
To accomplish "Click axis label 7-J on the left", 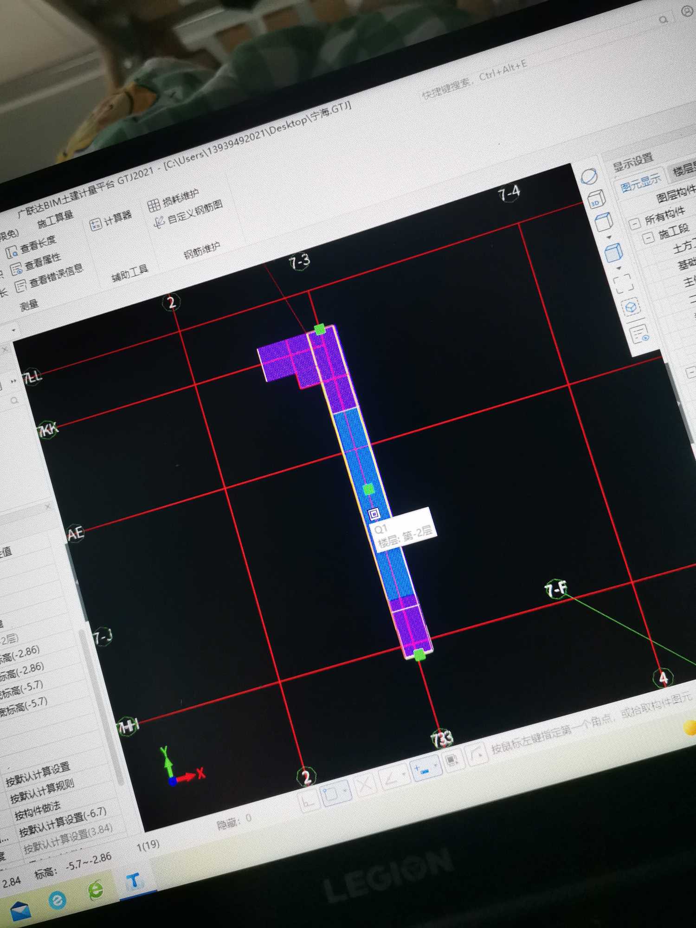I will [x=103, y=638].
